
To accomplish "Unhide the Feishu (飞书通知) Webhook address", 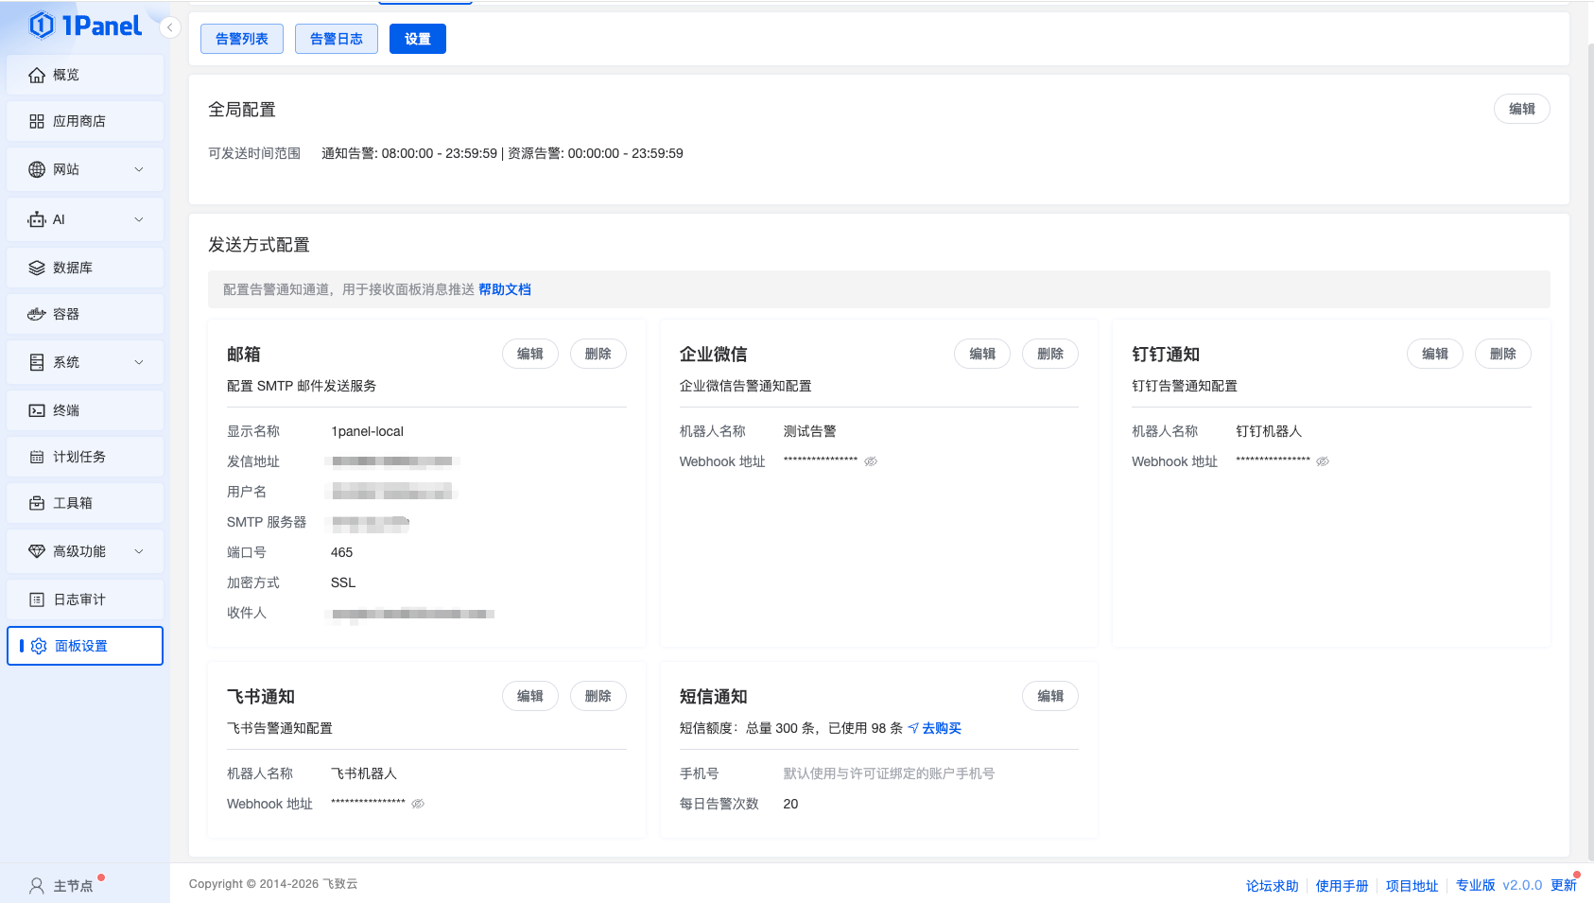I will pyautogui.click(x=418, y=804).
